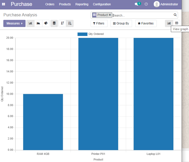This screenshot has height=162, width=189.
Task: Click the Purchase app title
Action: click(21, 4)
